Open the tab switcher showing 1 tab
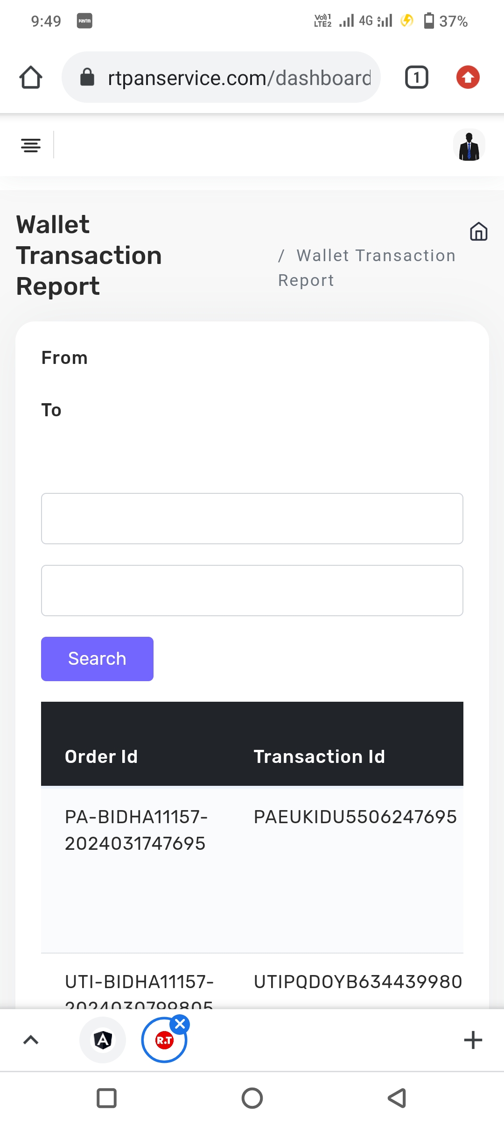The width and height of the screenshot is (504, 1125). [x=416, y=78]
